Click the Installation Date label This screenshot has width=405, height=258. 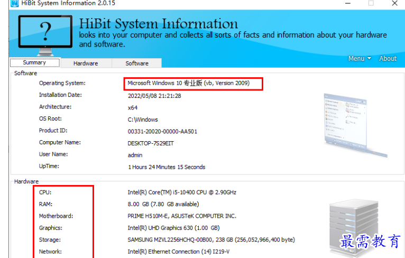(60, 95)
